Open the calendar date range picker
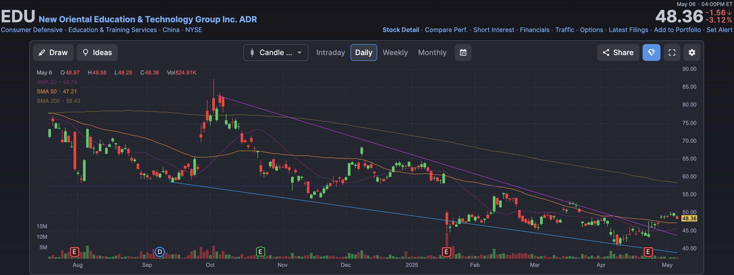 click(x=463, y=52)
